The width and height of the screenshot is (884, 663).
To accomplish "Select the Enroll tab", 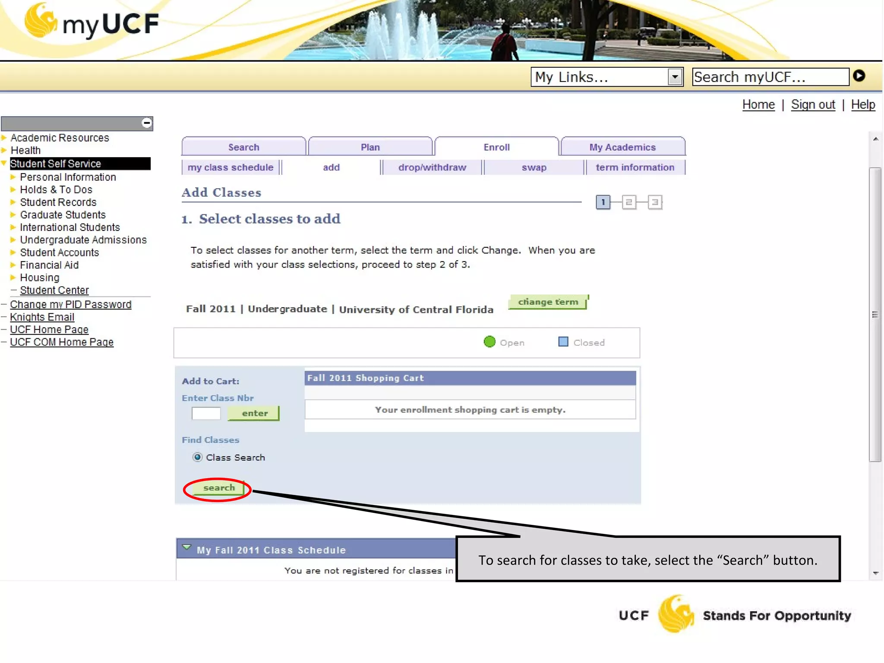I will pyautogui.click(x=497, y=147).
